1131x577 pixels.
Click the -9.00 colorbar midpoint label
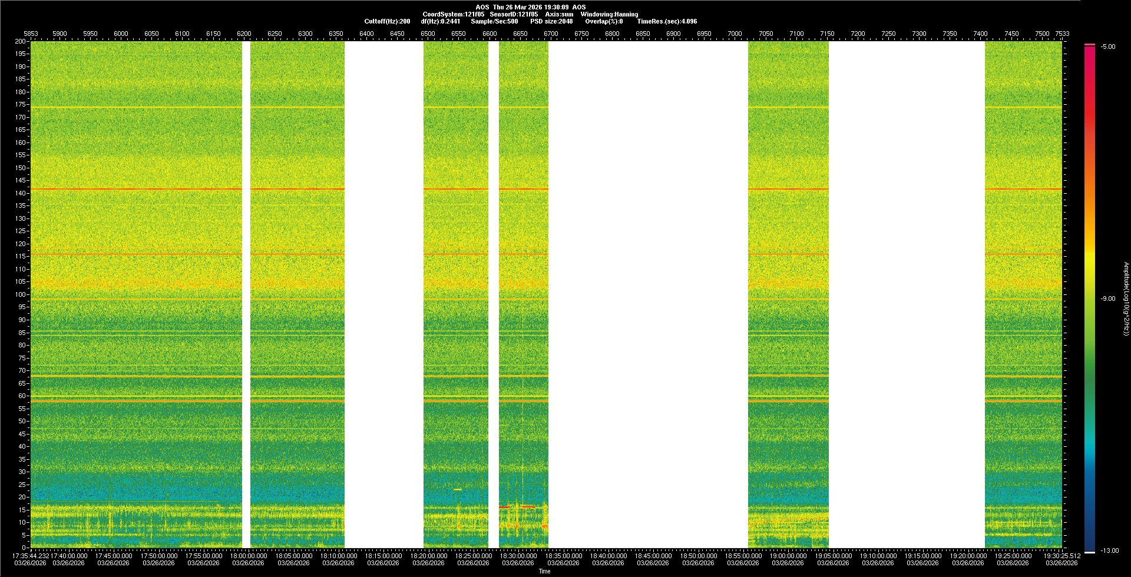pyautogui.click(x=1107, y=299)
